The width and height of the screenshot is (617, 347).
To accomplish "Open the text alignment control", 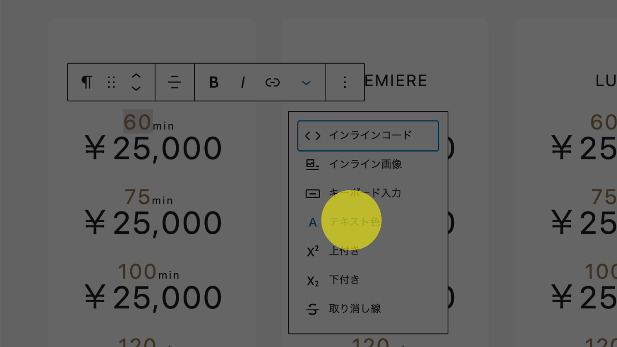I will tap(174, 82).
